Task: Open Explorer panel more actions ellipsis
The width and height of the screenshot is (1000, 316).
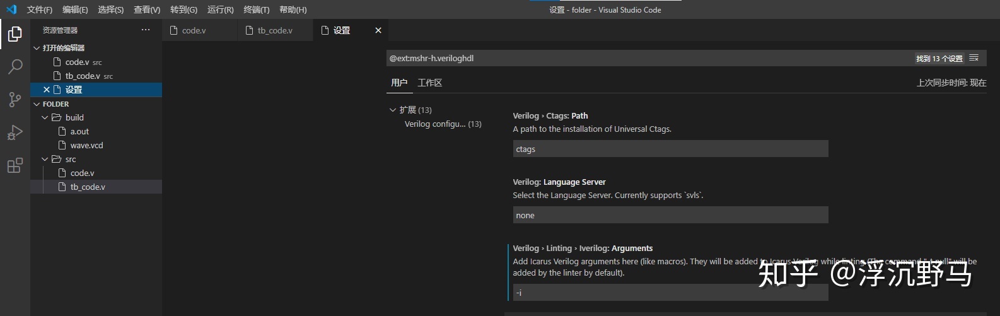Action: coord(146,30)
